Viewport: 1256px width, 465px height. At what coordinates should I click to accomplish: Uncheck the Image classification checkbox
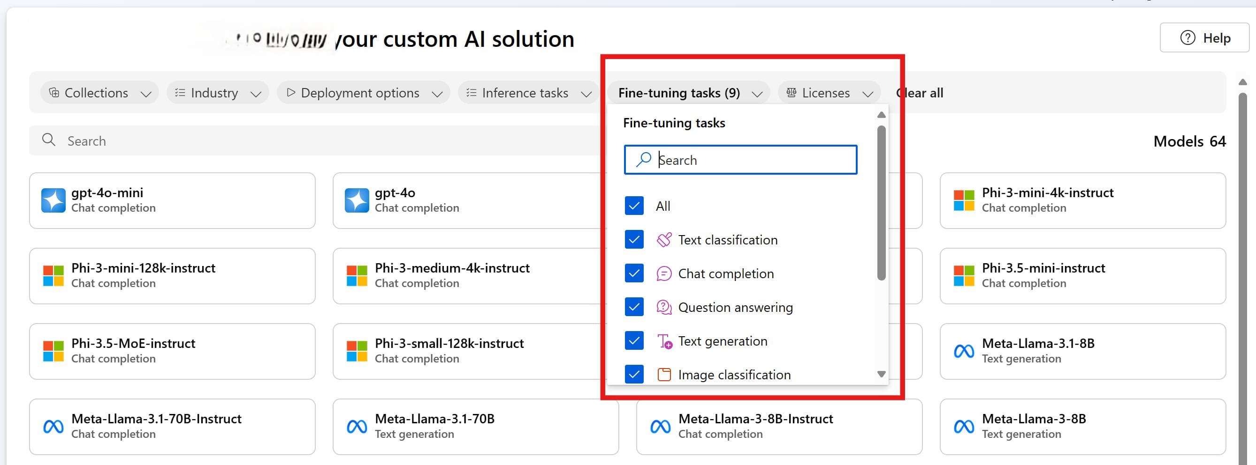[634, 374]
